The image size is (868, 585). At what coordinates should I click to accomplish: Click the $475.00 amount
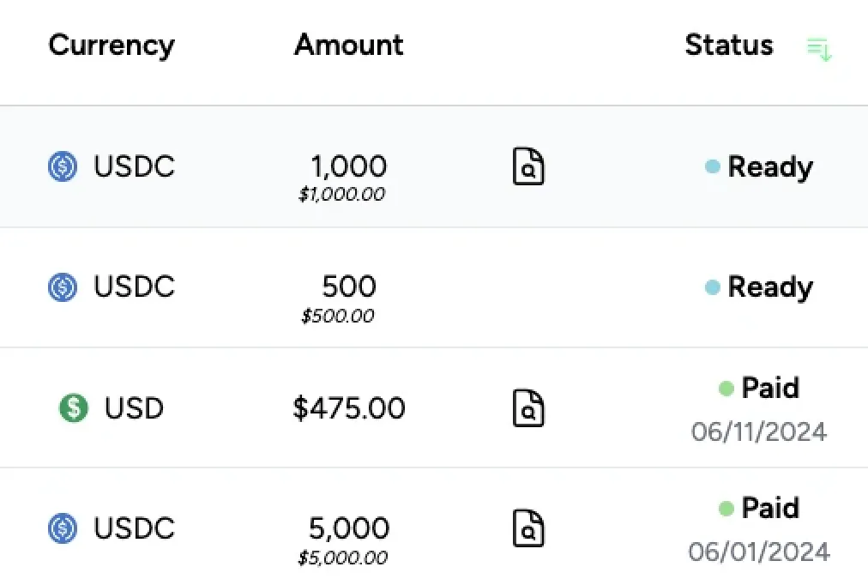(x=348, y=407)
